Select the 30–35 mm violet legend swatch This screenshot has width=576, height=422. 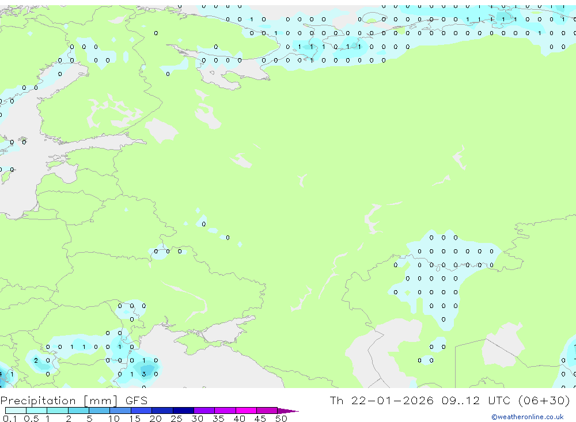(204, 410)
